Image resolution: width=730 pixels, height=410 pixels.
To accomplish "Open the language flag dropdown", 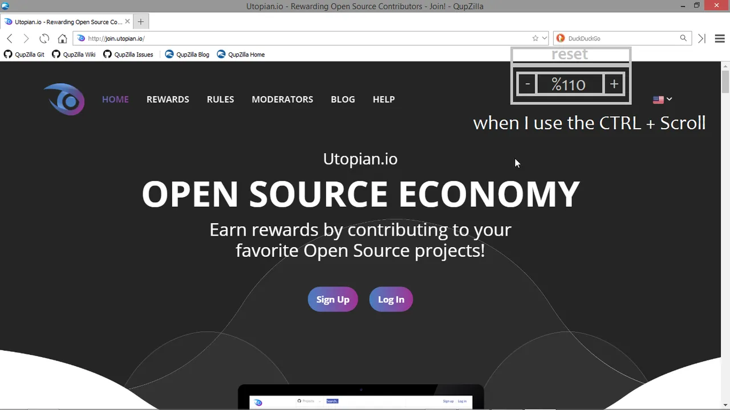I will pos(663,99).
